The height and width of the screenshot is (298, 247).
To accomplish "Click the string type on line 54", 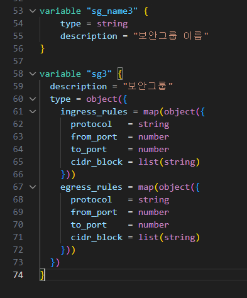I will pos(112,24).
